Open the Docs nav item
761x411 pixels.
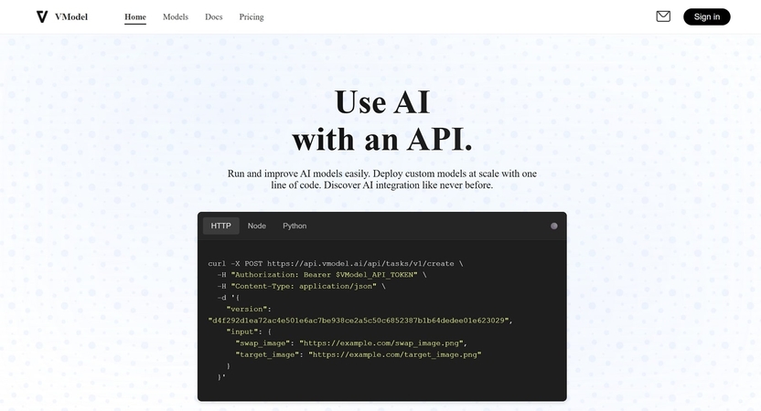[x=213, y=17]
